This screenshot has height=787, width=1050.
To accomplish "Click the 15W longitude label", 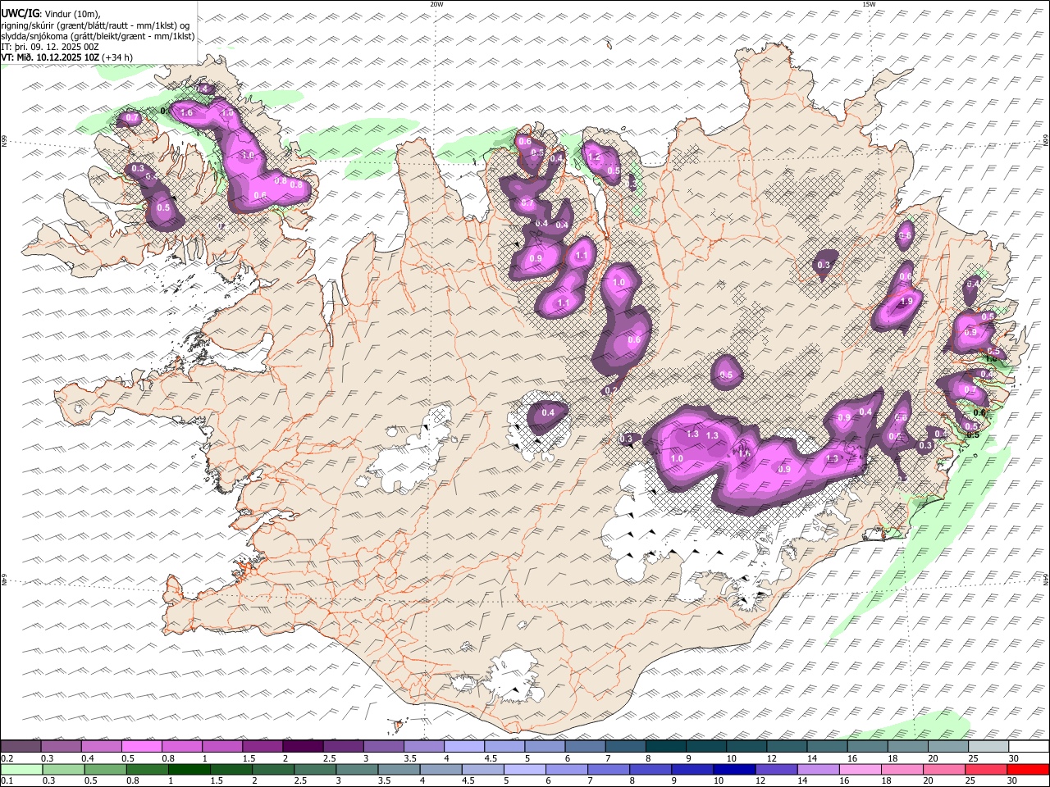I will click(x=869, y=4).
